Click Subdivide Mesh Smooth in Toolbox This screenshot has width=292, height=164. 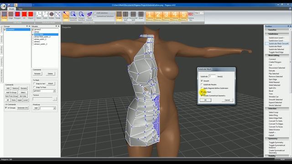pos(278,44)
